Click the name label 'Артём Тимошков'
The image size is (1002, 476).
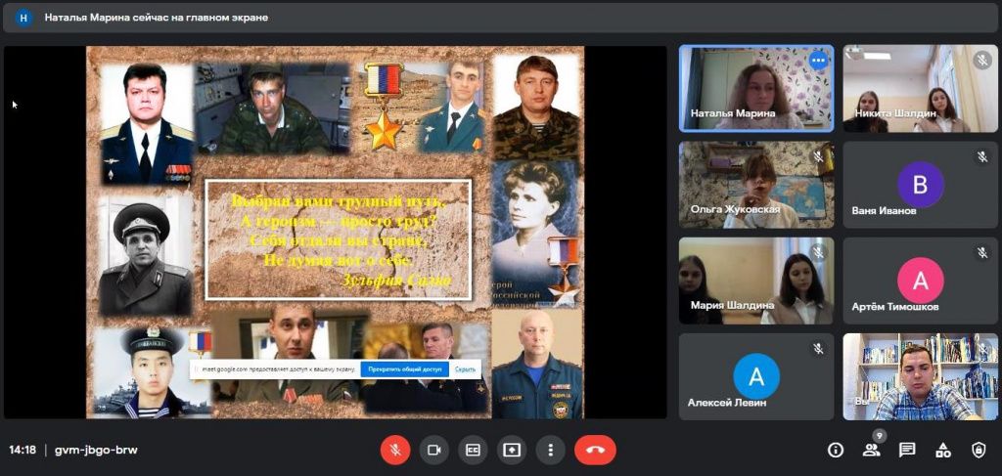tap(895, 307)
